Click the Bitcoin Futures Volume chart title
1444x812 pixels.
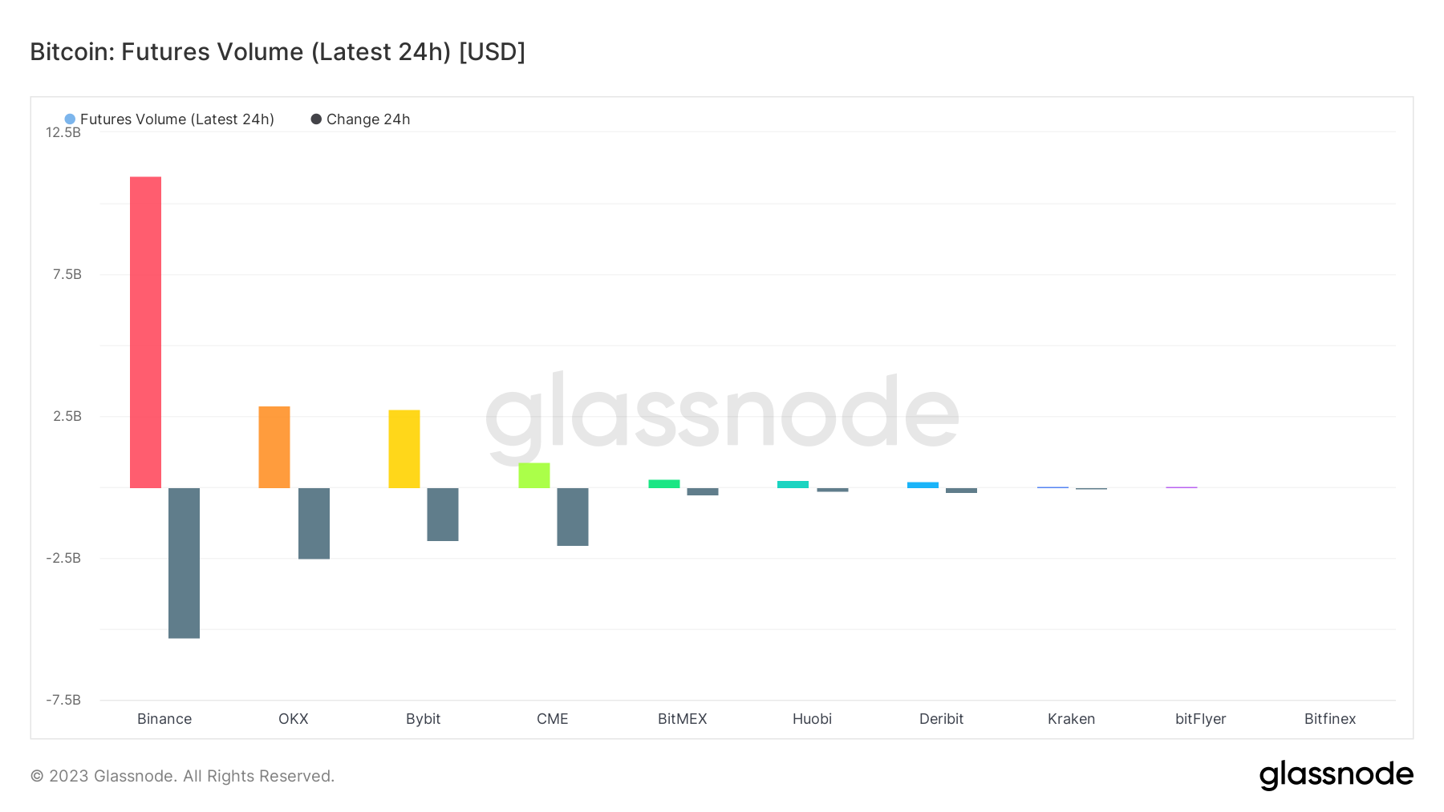coord(278,52)
